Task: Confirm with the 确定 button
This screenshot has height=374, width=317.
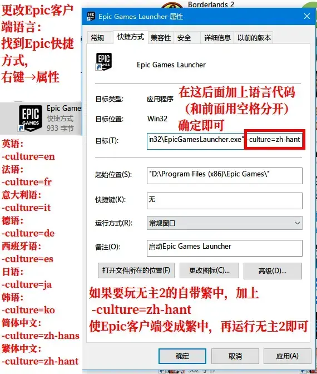Action: point(182,356)
